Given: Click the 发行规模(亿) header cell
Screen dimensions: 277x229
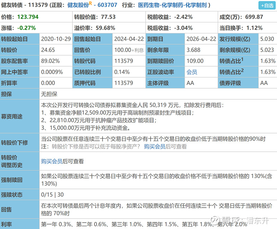Looking at the screenshot, I should pos(238,39).
